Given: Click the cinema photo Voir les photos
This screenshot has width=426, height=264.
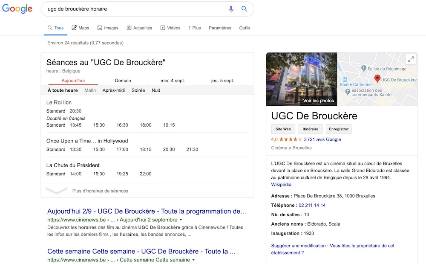Looking at the screenshot, I should [x=302, y=79].
